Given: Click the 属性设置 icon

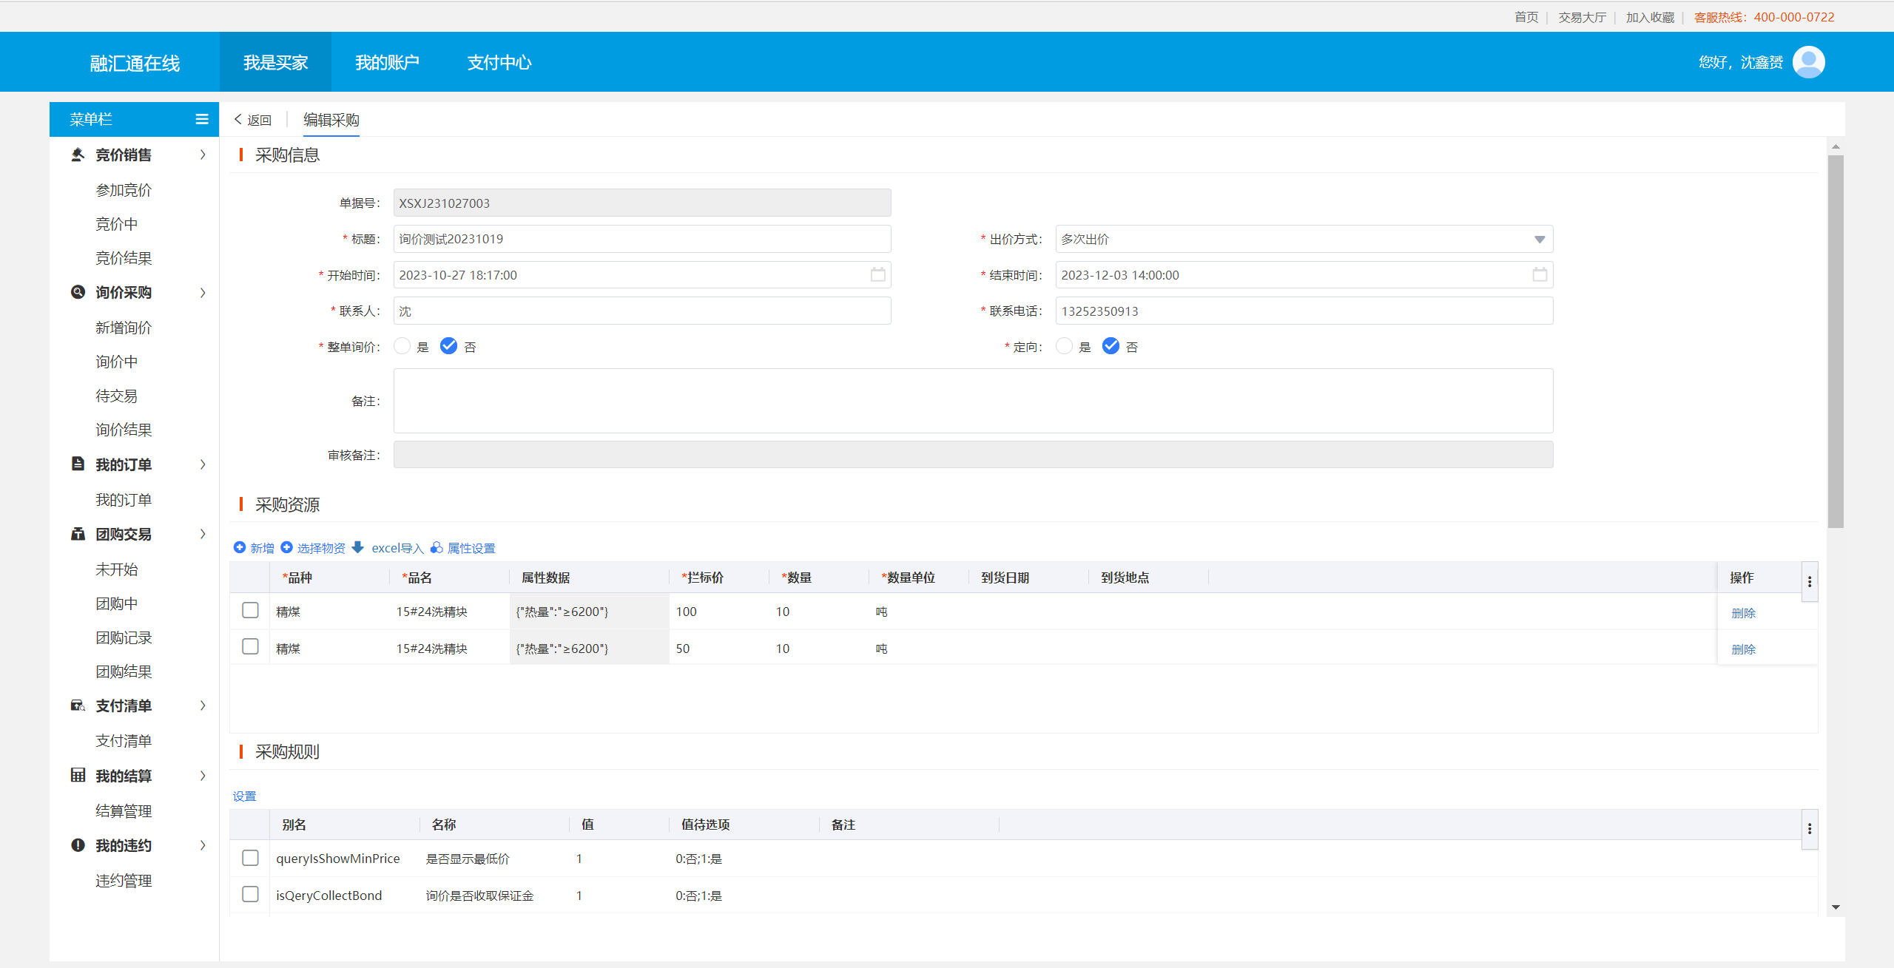Looking at the screenshot, I should (437, 547).
